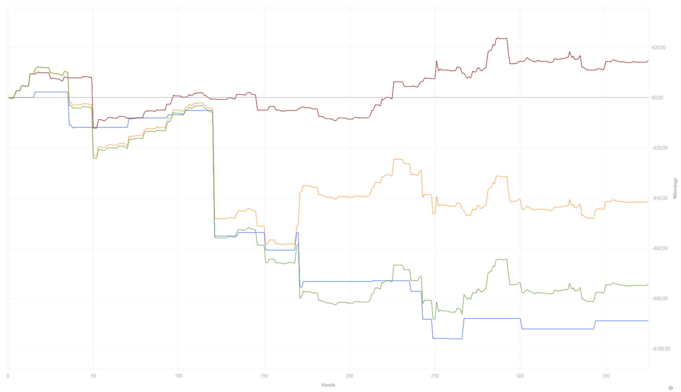
Task: Click the 150 tick on Hands axis
Action: tap(264, 376)
